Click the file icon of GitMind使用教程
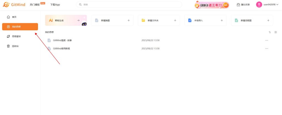This screenshot has height=115, width=282. (x=49, y=49)
